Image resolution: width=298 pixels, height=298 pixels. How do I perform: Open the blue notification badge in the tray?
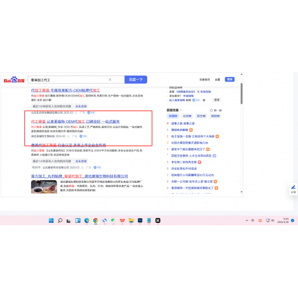tap(293, 221)
